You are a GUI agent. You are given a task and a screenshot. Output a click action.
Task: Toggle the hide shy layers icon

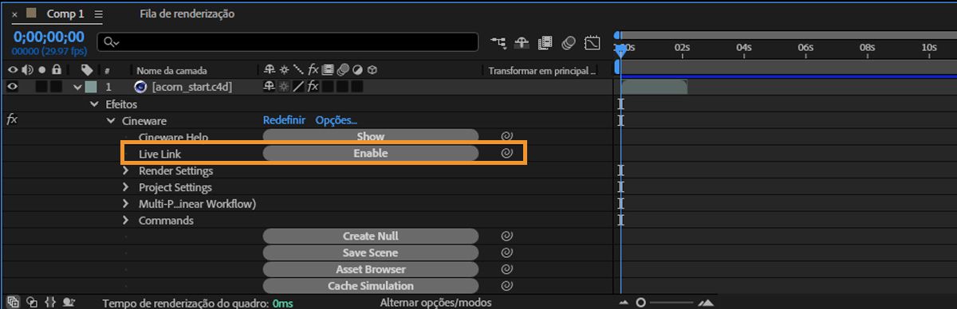coord(522,42)
